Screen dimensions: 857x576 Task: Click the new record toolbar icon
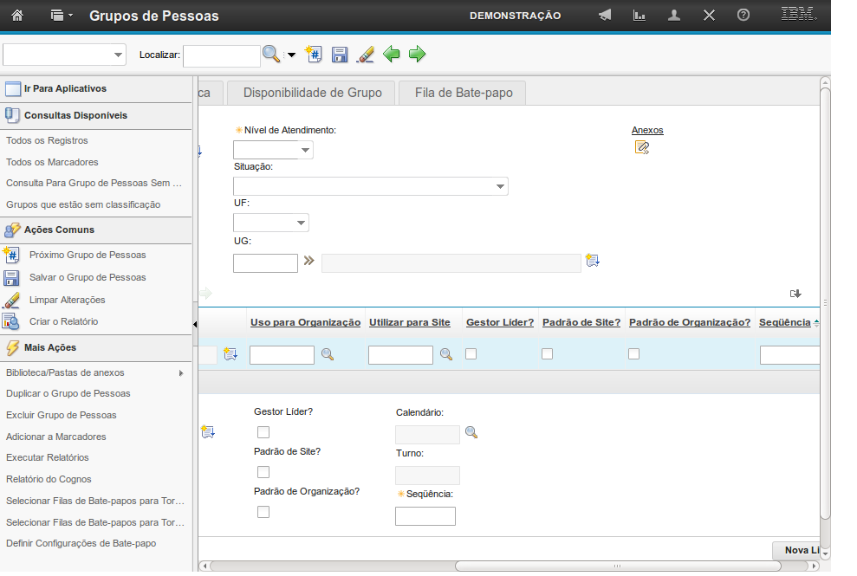314,55
